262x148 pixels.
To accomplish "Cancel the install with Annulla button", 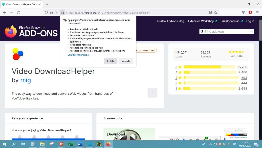I will [x=126, y=61].
